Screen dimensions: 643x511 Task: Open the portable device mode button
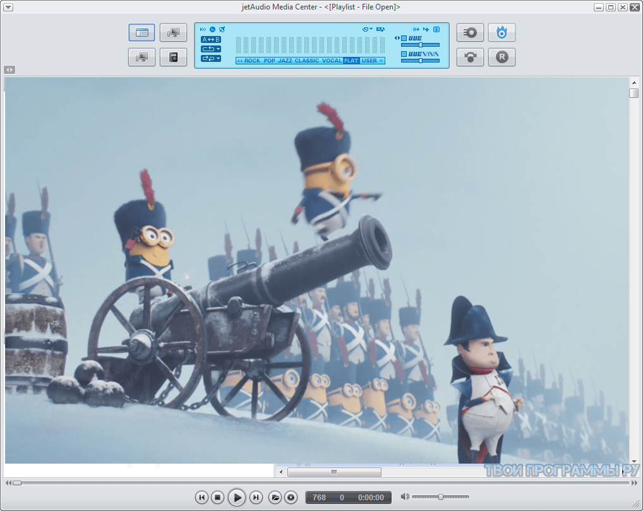tap(173, 57)
